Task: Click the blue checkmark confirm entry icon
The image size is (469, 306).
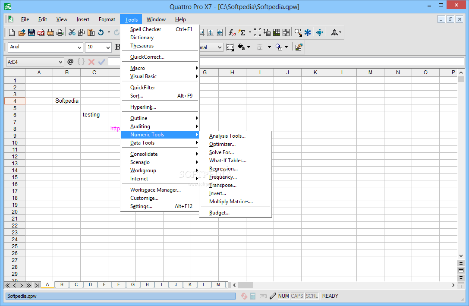Action: [x=102, y=62]
